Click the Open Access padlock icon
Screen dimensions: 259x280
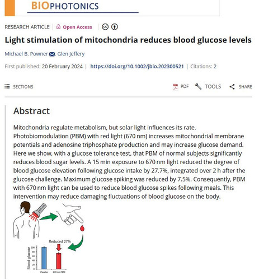58,27
